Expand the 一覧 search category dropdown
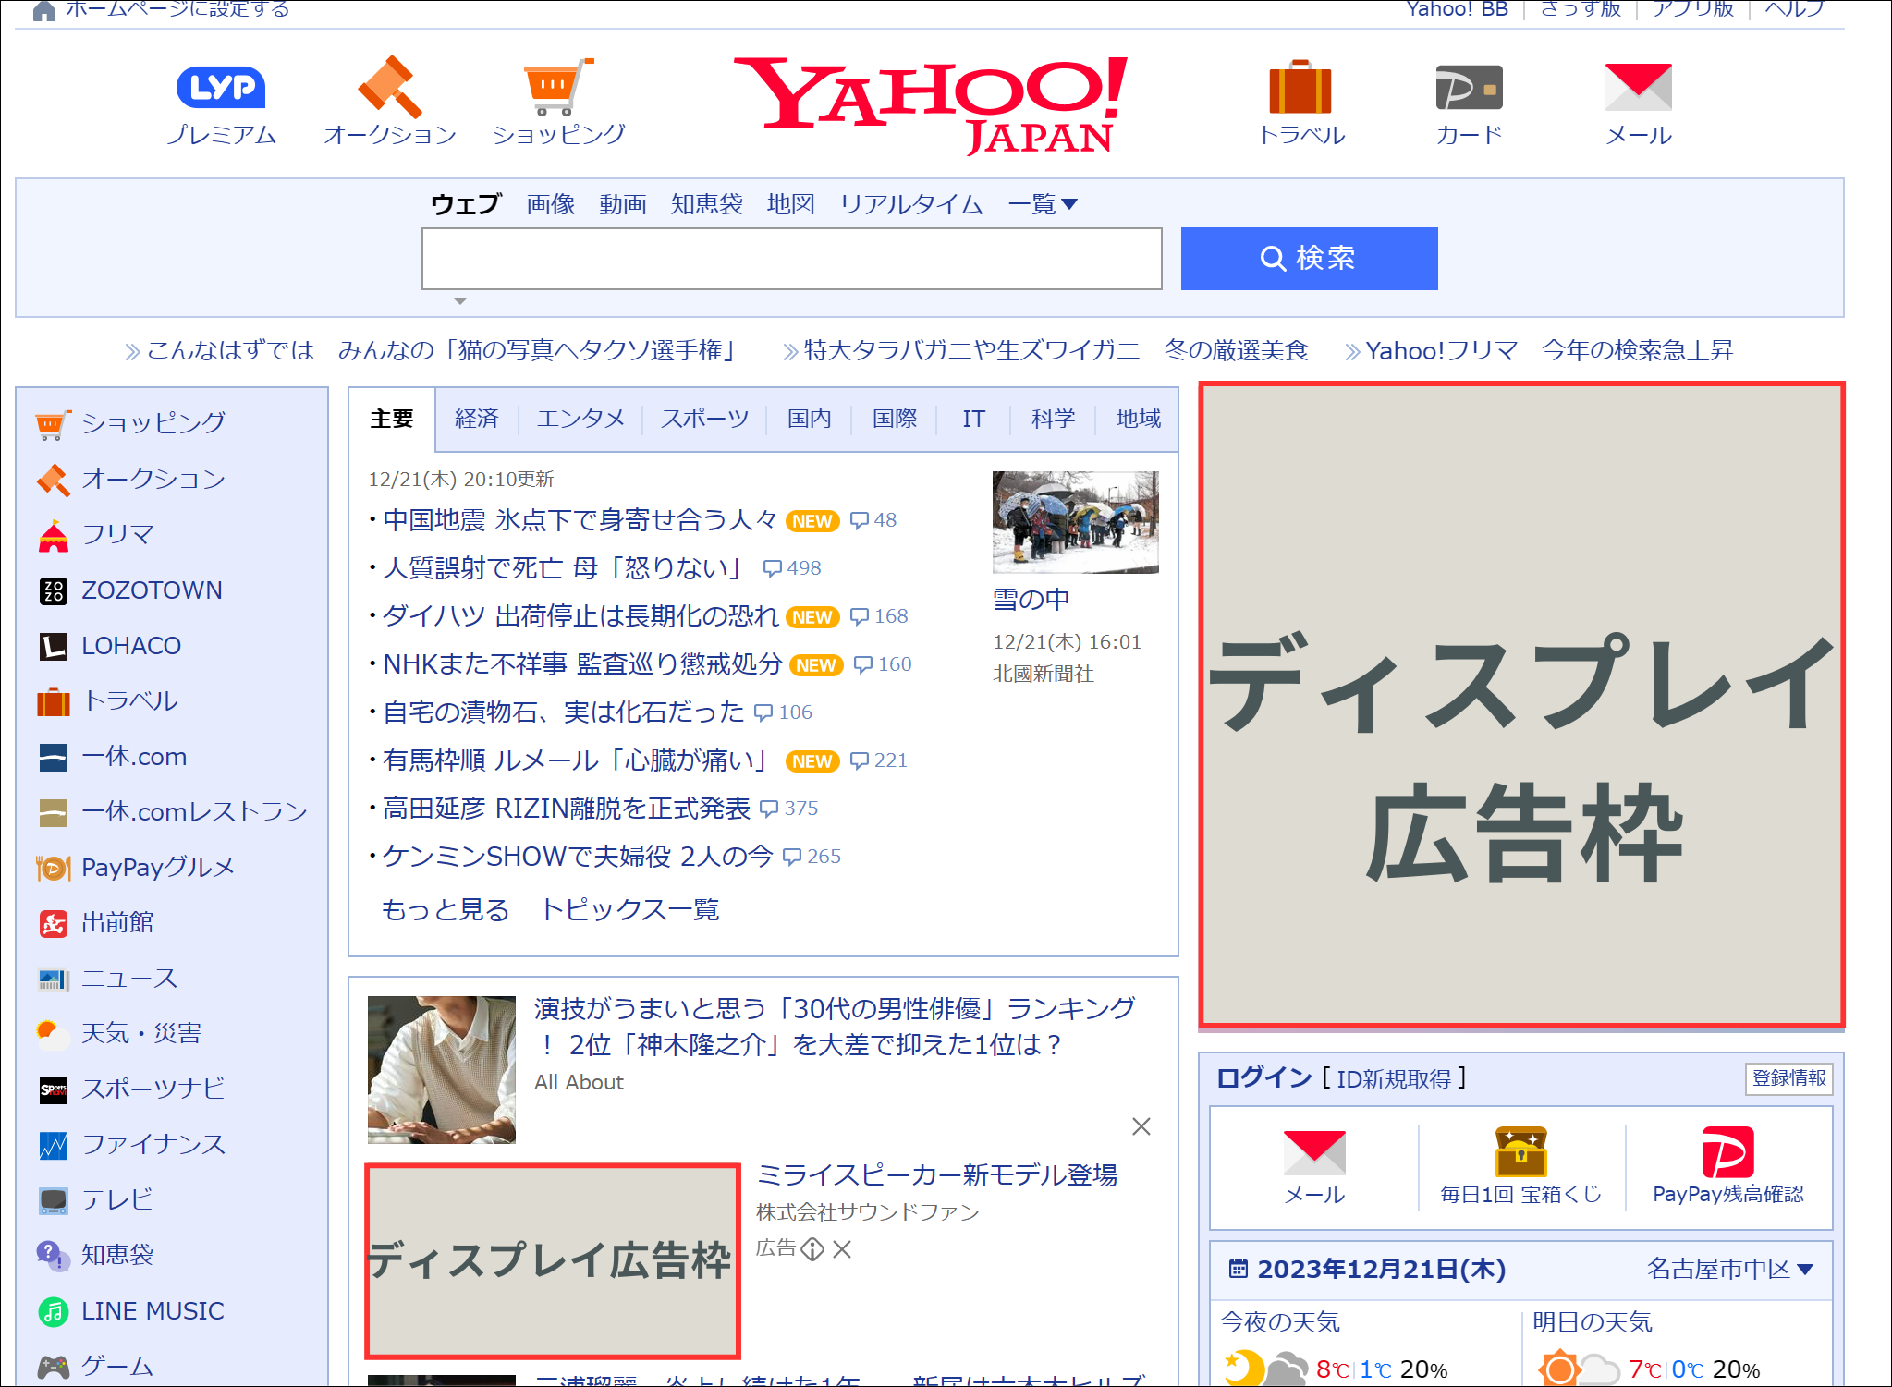Screen dimensions: 1892x1387 point(1043,204)
